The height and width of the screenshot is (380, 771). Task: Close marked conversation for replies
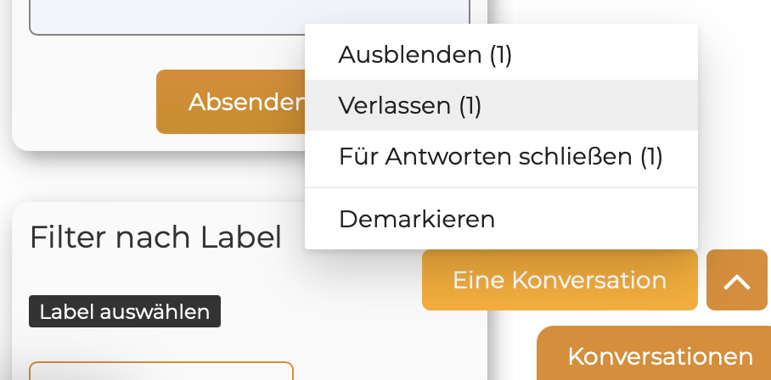tap(500, 156)
